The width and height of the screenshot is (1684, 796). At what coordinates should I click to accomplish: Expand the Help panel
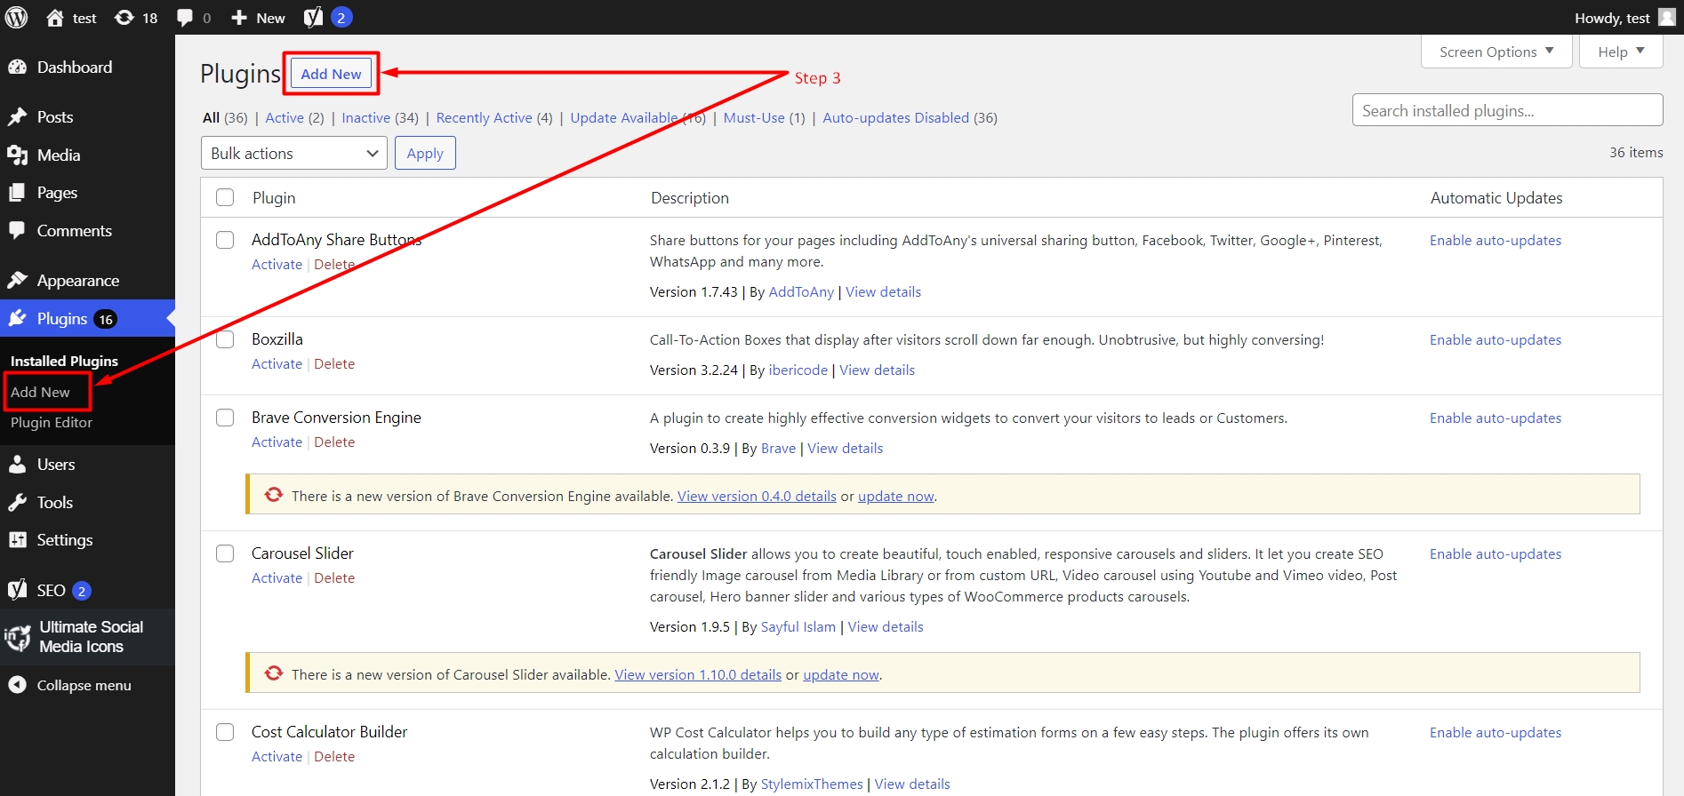click(x=1621, y=52)
